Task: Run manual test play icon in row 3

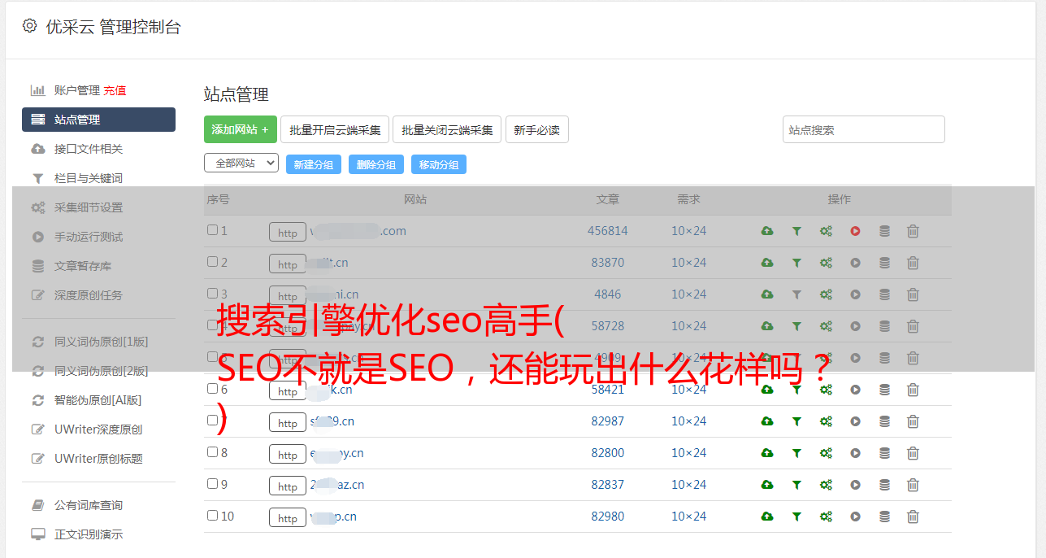Action: (855, 294)
